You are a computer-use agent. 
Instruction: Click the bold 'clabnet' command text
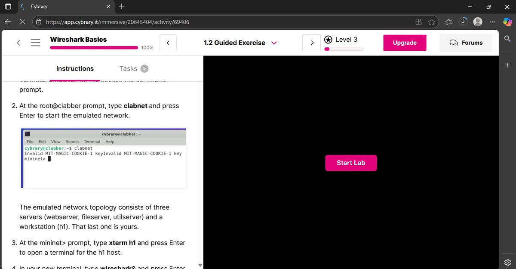(x=136, y=105)
